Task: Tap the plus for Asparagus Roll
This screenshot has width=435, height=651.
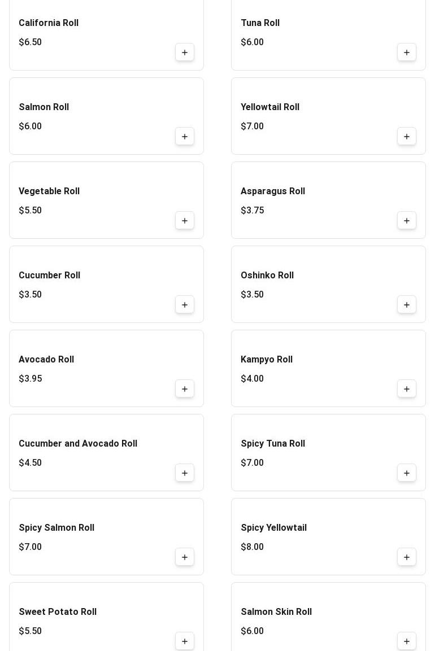Action: [407, 221]
